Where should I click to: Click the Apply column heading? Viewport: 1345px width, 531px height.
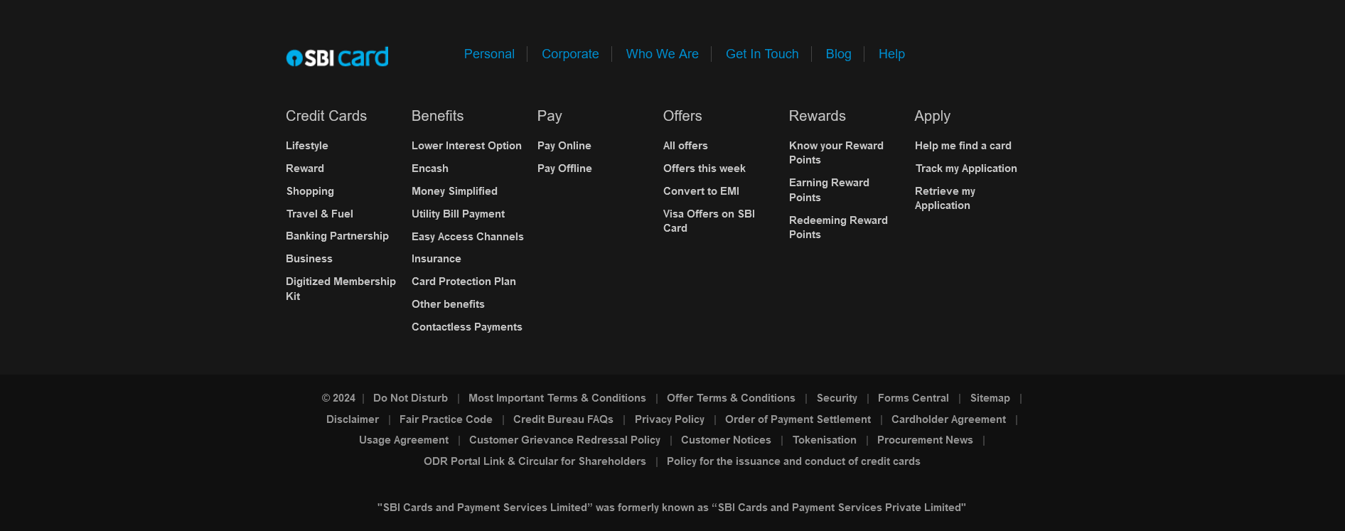[x=933, y=116]
